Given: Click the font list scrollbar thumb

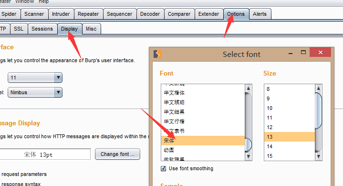Looking at the screenshot, I should click(248, 145).
